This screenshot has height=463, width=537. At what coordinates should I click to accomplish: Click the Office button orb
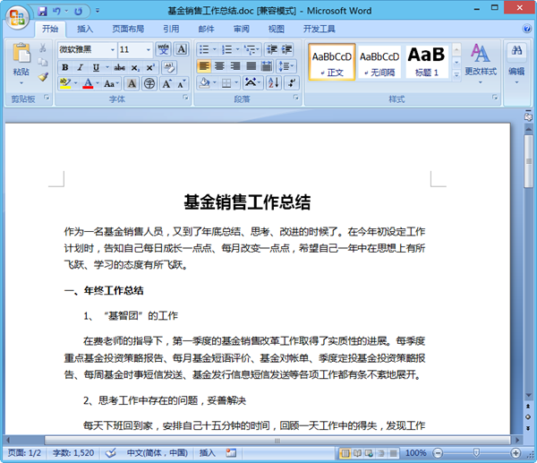pyautogui.click(x=17, y=18)
